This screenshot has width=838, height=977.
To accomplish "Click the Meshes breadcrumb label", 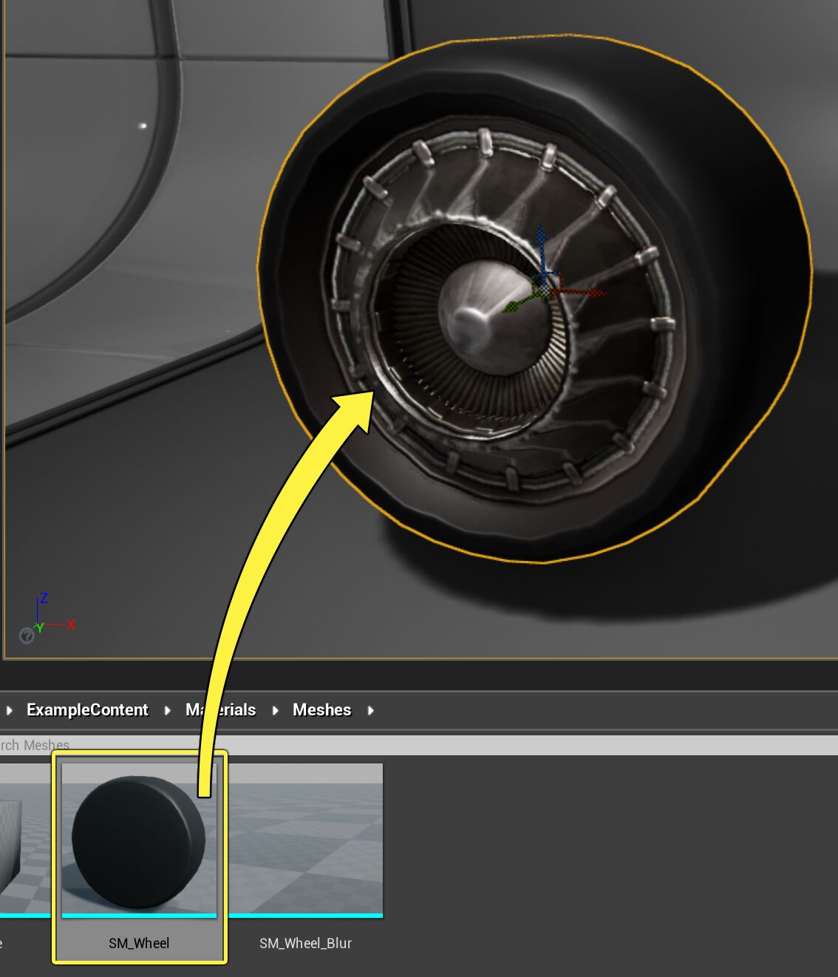I will [322, 710].
